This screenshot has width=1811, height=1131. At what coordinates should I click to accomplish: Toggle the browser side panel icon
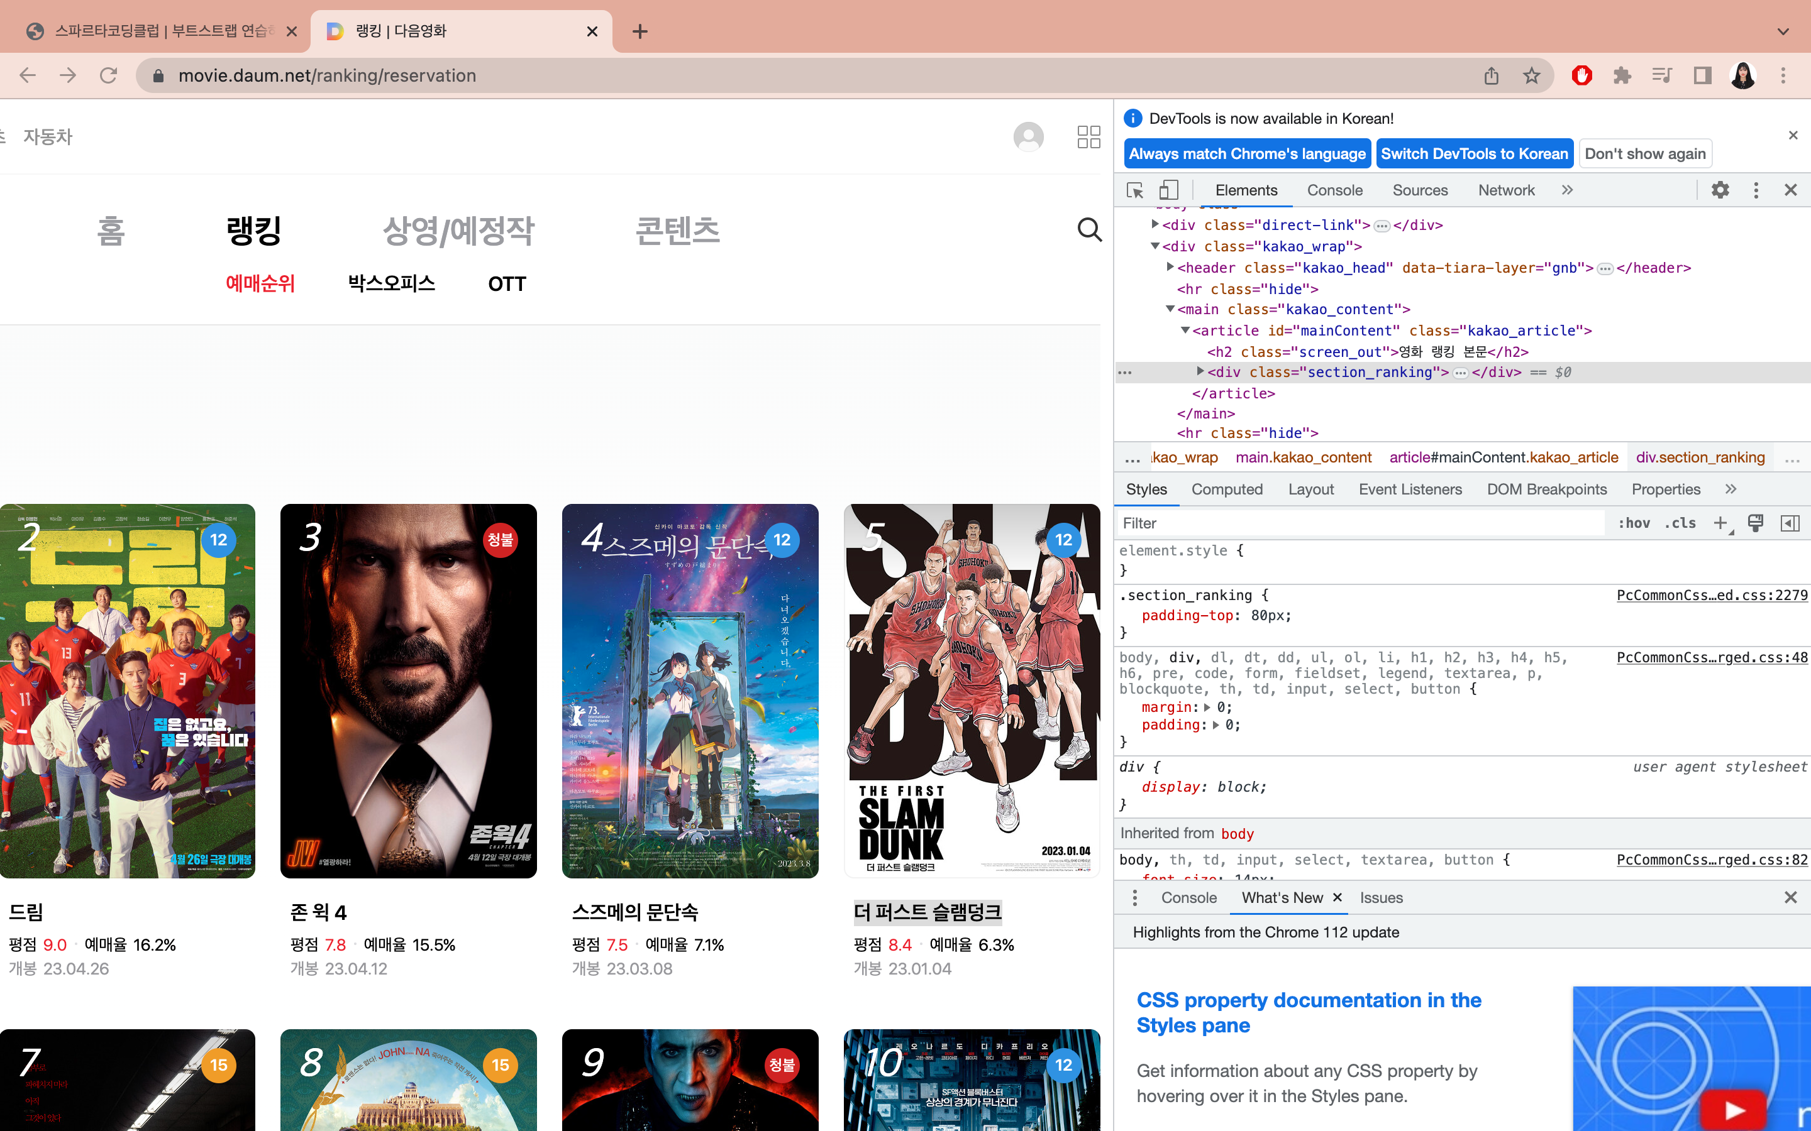1702,75
